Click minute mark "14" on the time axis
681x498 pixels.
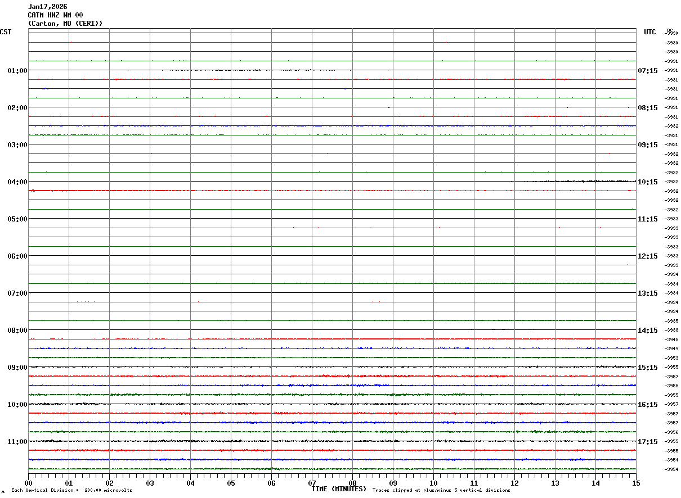click(595, 483)
